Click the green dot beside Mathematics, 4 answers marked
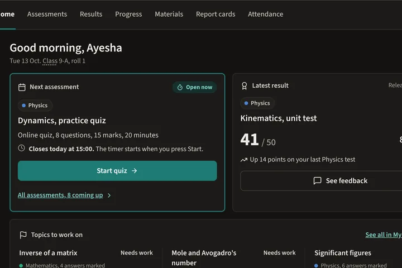Screen dimensions: 402x268 coord(21,265)
